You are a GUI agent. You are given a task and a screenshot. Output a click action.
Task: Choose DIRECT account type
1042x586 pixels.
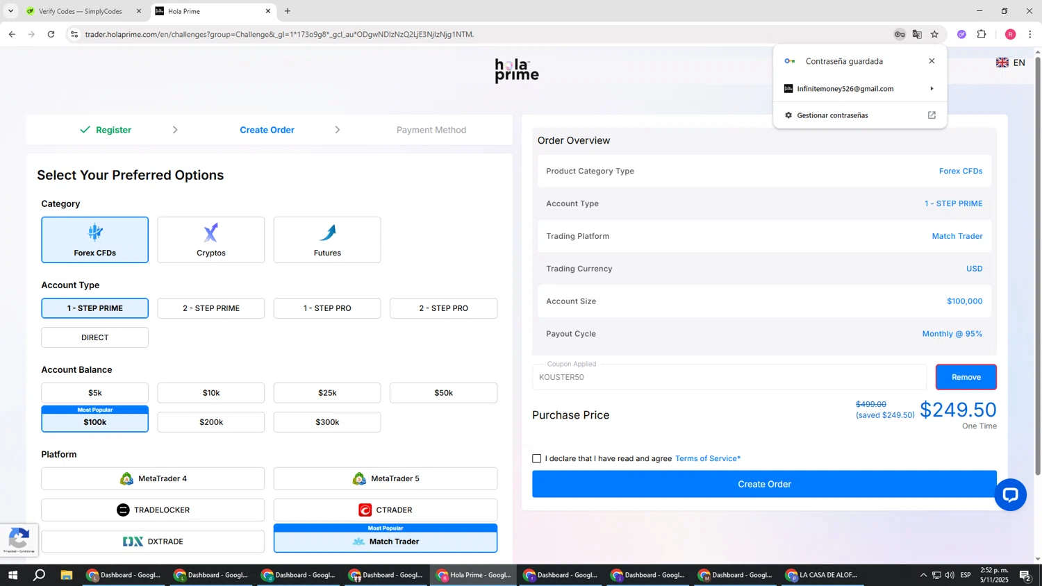[x=94, y=337]
